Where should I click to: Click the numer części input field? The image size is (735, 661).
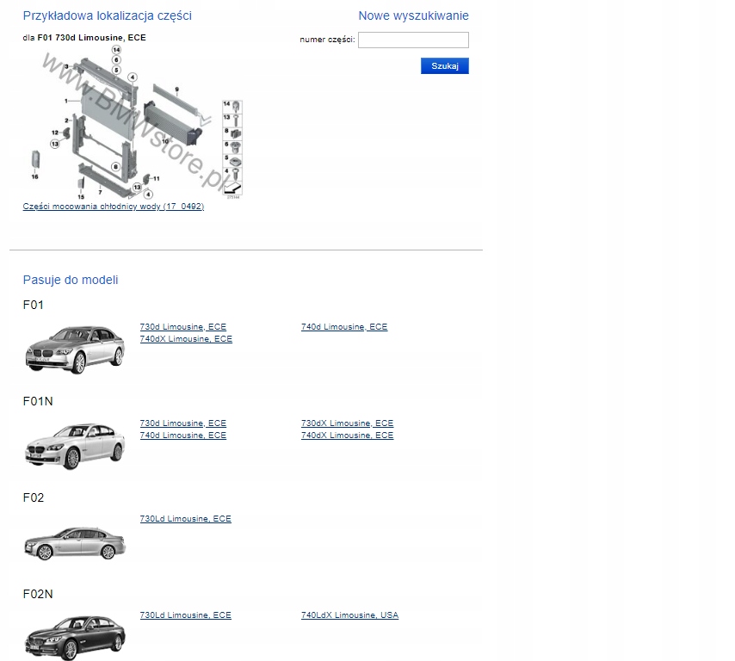pos(412,40)
